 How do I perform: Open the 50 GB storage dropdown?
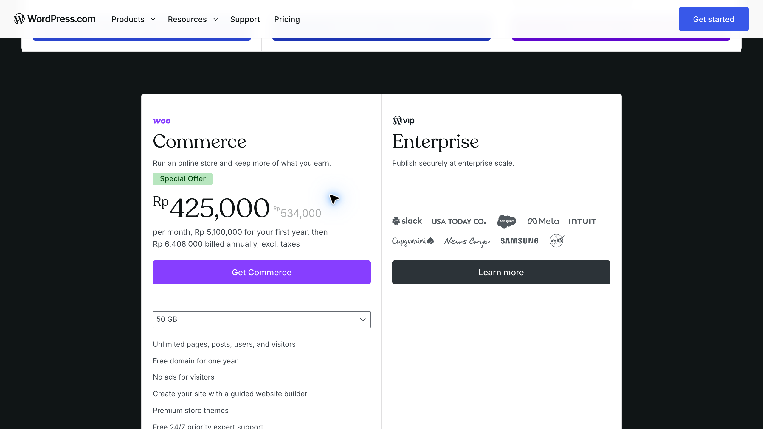tap(261, 319)
